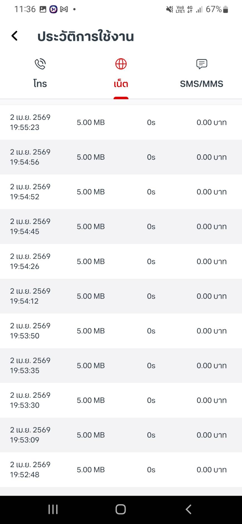Tap the 19:54:12 usage entry
This screenshot has height=524, width=242.
(121, 296)
